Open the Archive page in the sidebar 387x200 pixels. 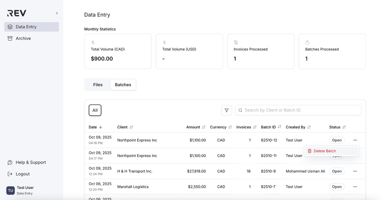pos(23,38)
